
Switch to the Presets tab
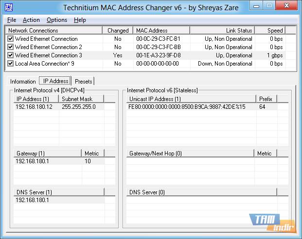[84, 82]
